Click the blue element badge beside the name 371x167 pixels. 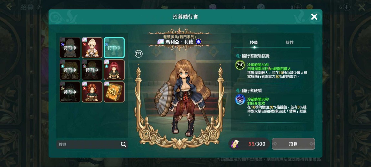[x=198, y=42]
